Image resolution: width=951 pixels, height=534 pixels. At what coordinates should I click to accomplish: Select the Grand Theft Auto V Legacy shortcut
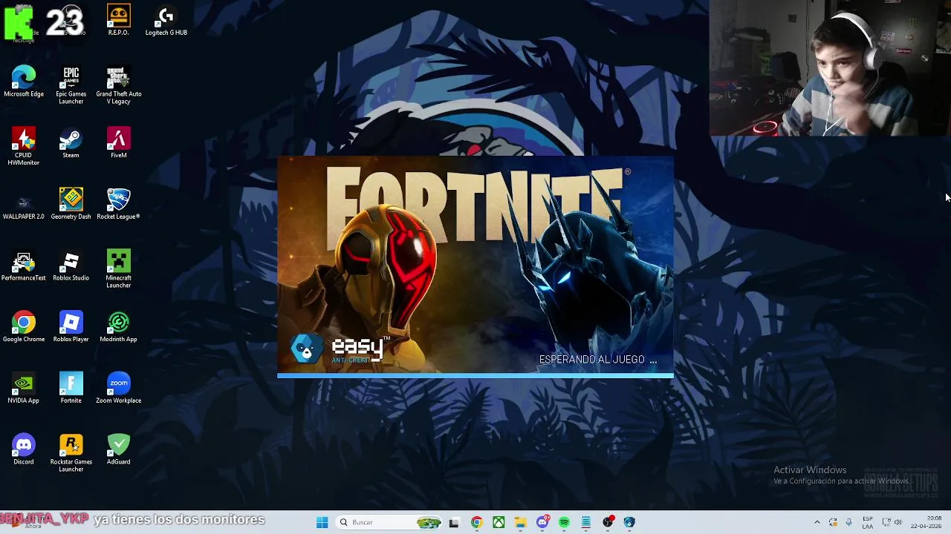[x=118, y=85]
